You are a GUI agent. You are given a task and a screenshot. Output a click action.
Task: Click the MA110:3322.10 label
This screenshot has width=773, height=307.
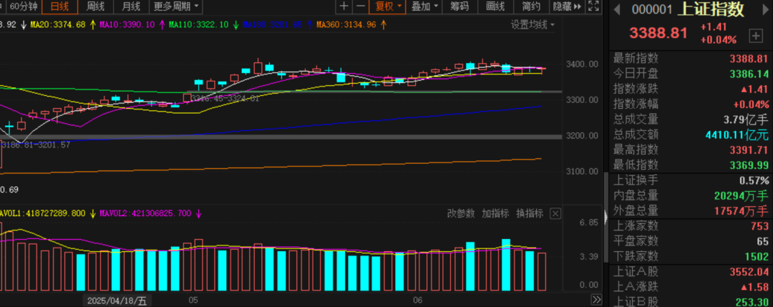point(199,24)
